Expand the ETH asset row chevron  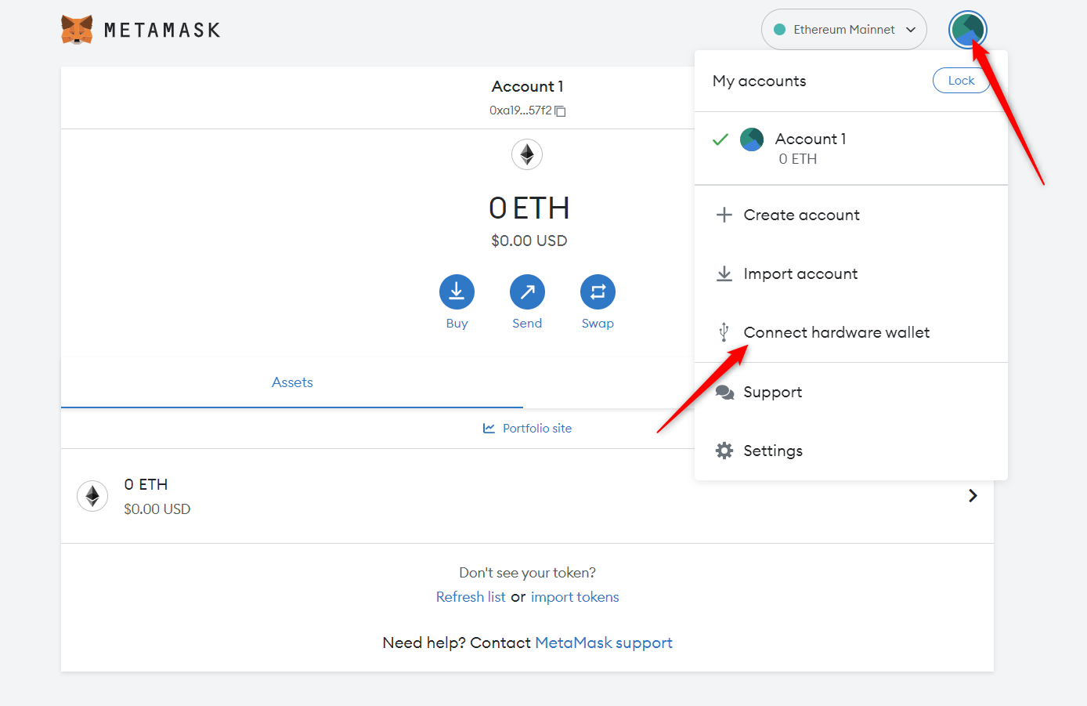coord(973,495)
